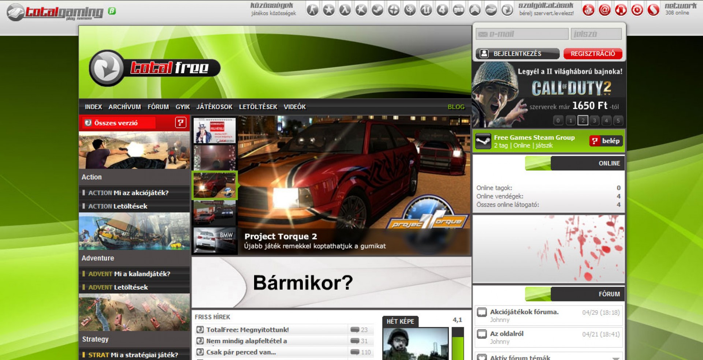
Task: Open JÁTÉKOSOK in navigation bar
Action: (x=214, y=107)
